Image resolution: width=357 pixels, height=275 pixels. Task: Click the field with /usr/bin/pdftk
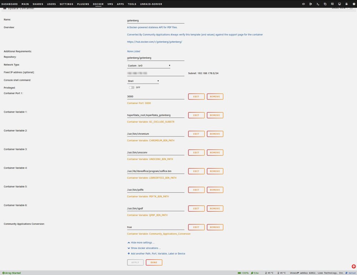pos(156,190)
